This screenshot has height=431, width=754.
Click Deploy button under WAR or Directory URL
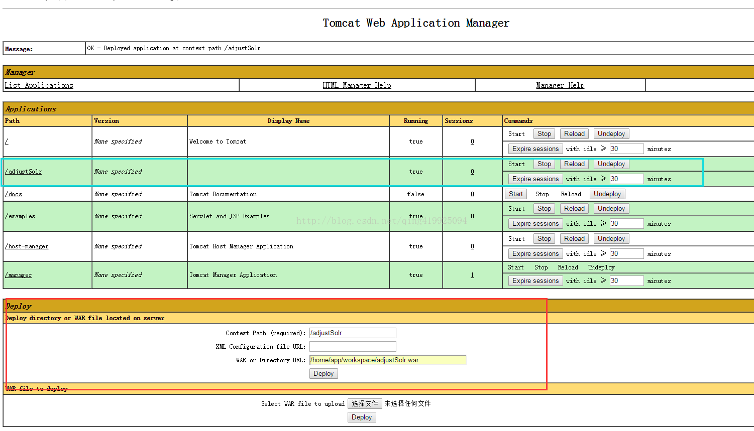tap(324, 374)
